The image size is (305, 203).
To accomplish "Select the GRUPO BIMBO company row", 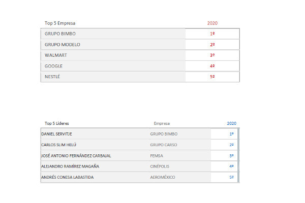I will click(140, 33).
